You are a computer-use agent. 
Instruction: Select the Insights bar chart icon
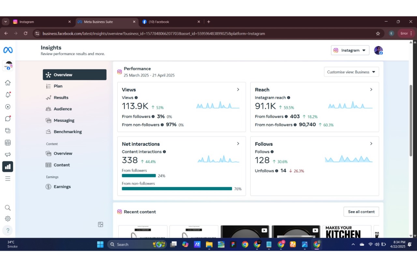[8, 167]
